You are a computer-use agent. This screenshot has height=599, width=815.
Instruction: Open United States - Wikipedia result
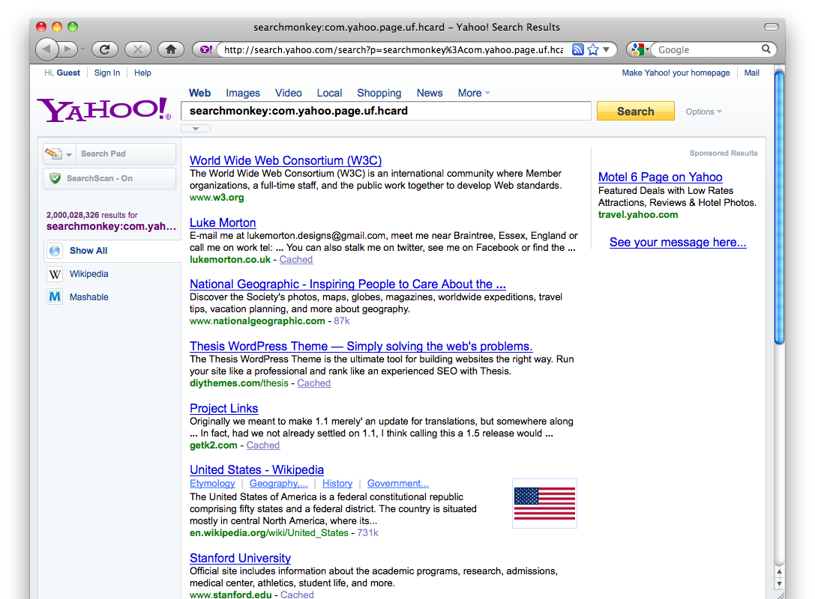[256, 469]
